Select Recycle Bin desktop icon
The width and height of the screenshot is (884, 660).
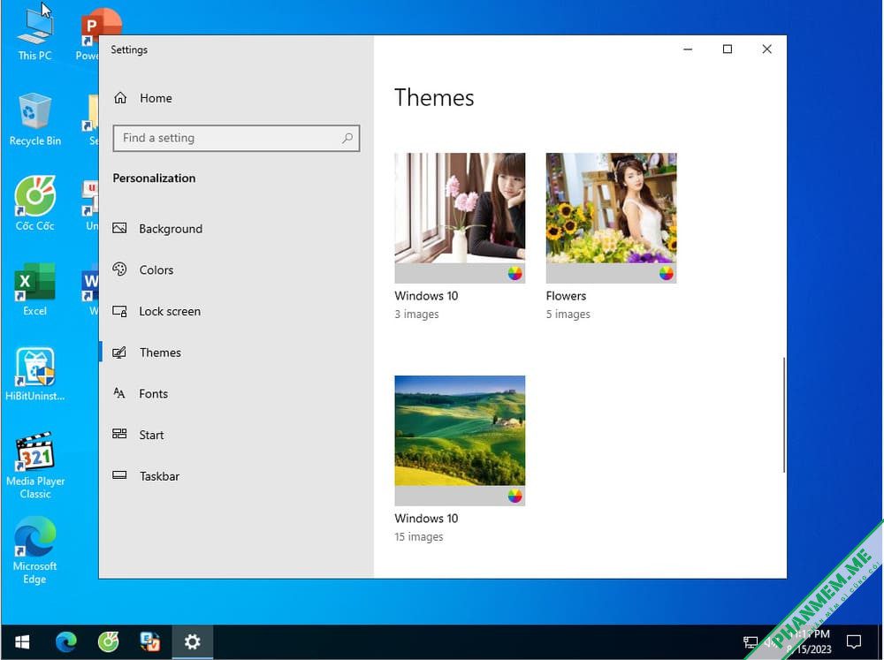[35, 120]
